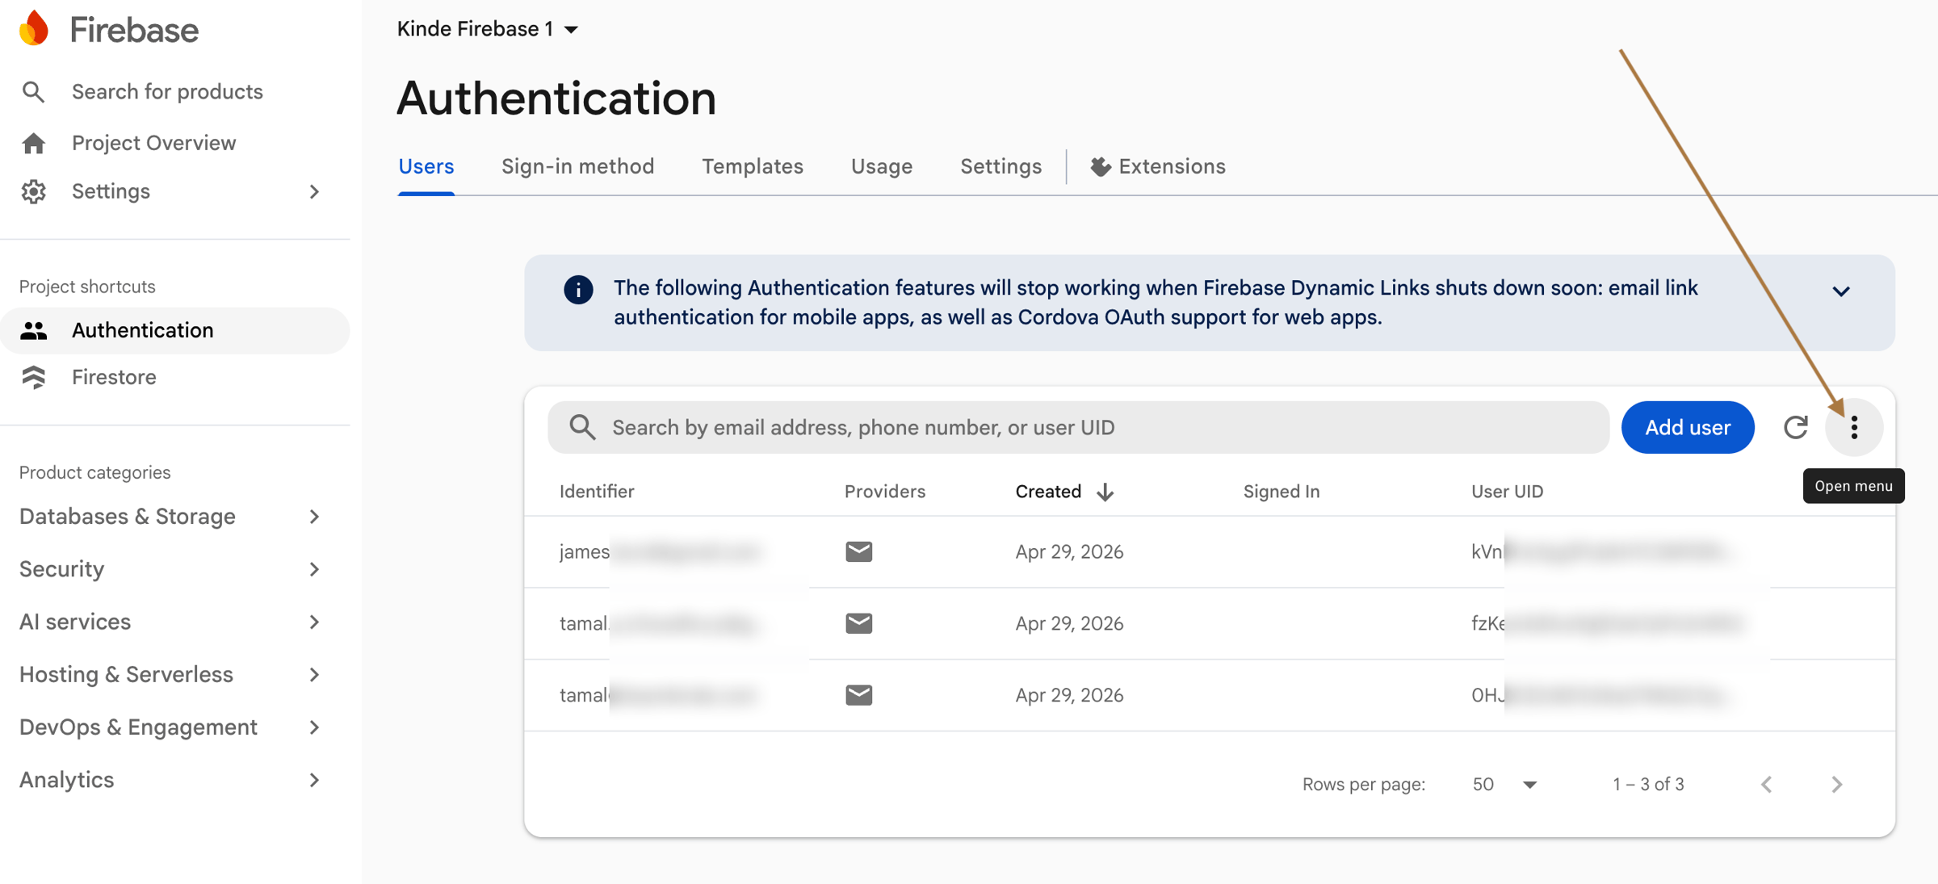1938x884 pixels.
Task: Go to the next page of users
Action: coord(1837,785)
